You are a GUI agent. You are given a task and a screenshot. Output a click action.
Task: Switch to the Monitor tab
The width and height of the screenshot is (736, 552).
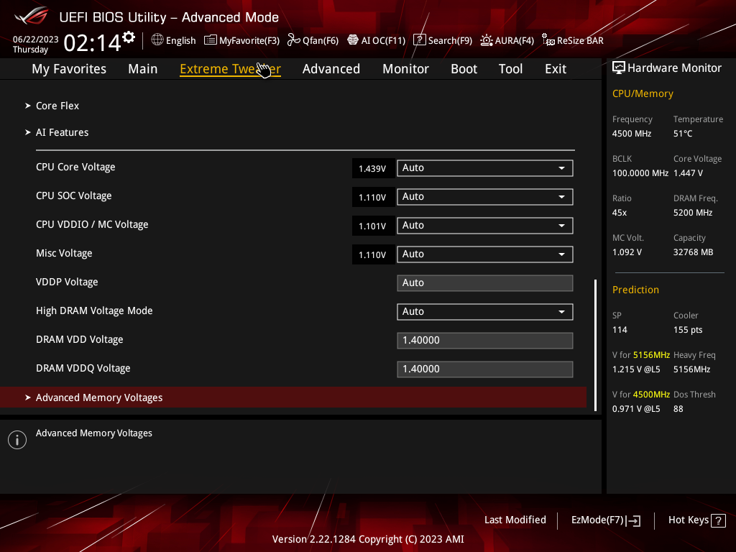point(405,69)
